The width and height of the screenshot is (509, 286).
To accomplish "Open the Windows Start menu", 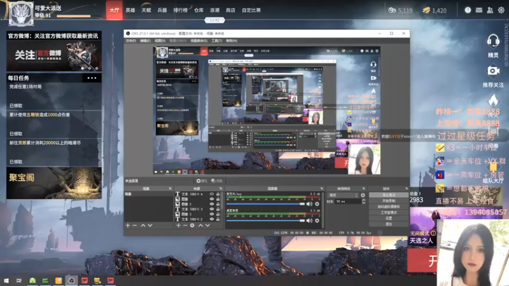I will (6, 280).
